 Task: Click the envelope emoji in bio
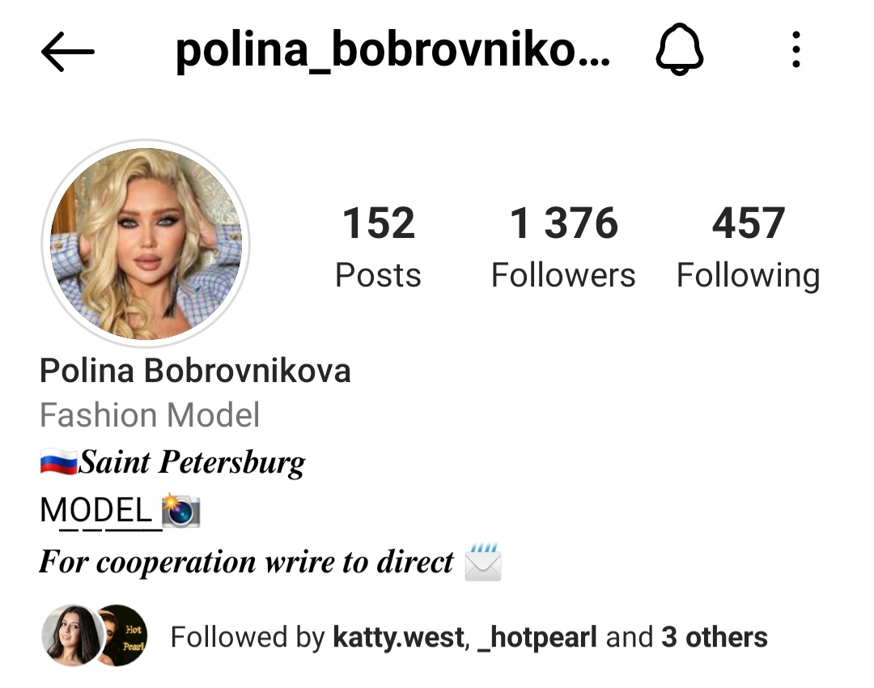[x=483, y=562]
